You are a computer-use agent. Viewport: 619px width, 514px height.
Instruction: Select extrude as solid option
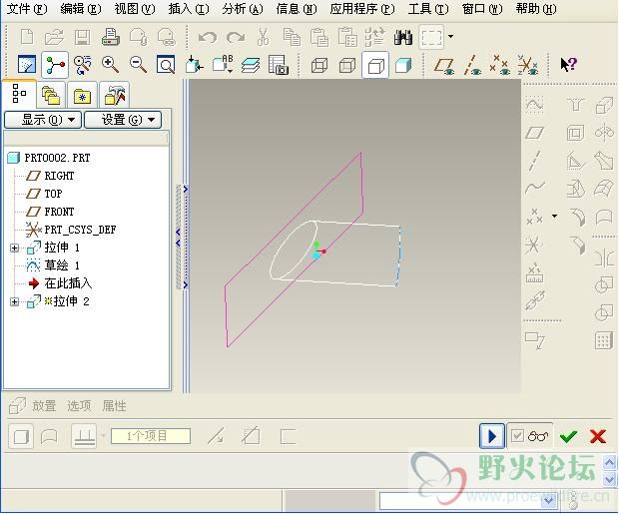[x=21, y=436]
